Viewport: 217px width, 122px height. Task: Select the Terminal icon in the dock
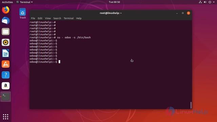pos(5,97)
